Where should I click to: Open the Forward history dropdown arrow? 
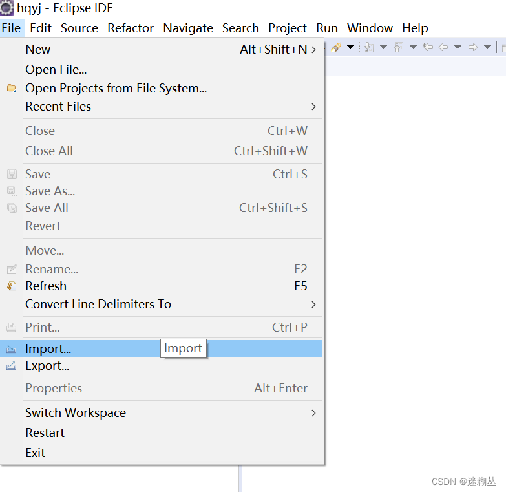pos(487,47)
